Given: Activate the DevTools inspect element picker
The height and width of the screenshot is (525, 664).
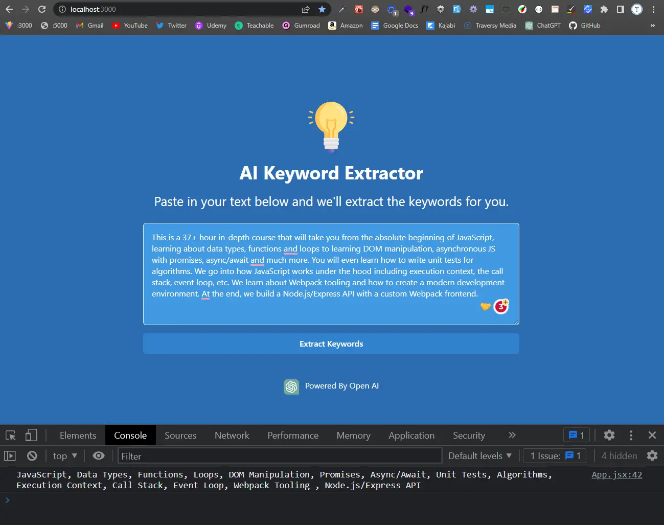Looking at the screenshot, I should coord(11,436).
